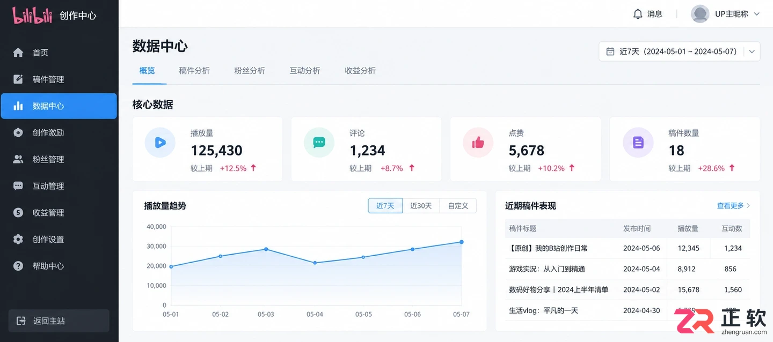Viewport: 773px width, 342px height.
Task: Click the people icon beside 粉丝管理
Action: click(18, 159)
